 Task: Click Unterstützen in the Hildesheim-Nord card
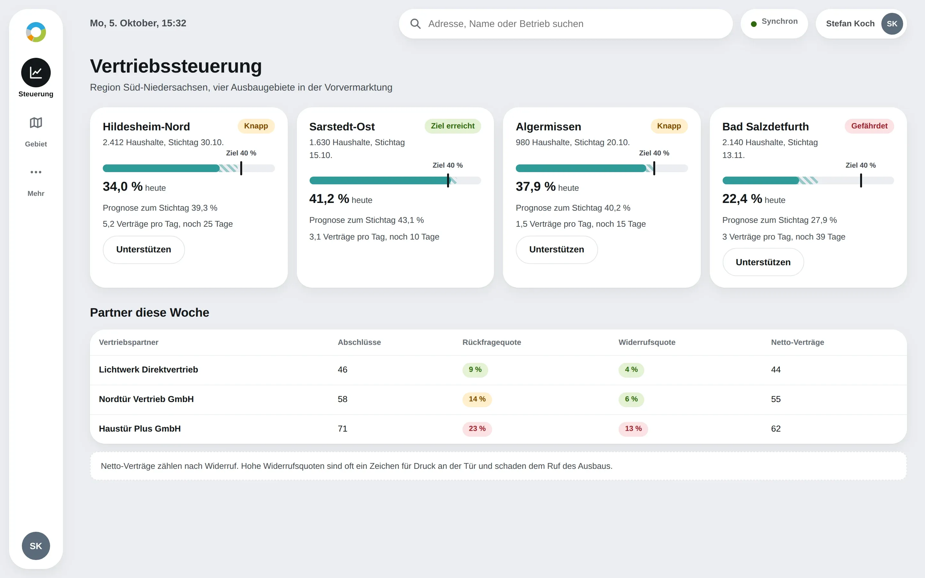point(144,250)
